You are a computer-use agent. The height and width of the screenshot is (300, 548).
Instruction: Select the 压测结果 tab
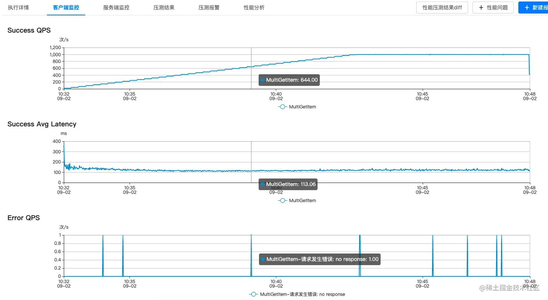164,7
